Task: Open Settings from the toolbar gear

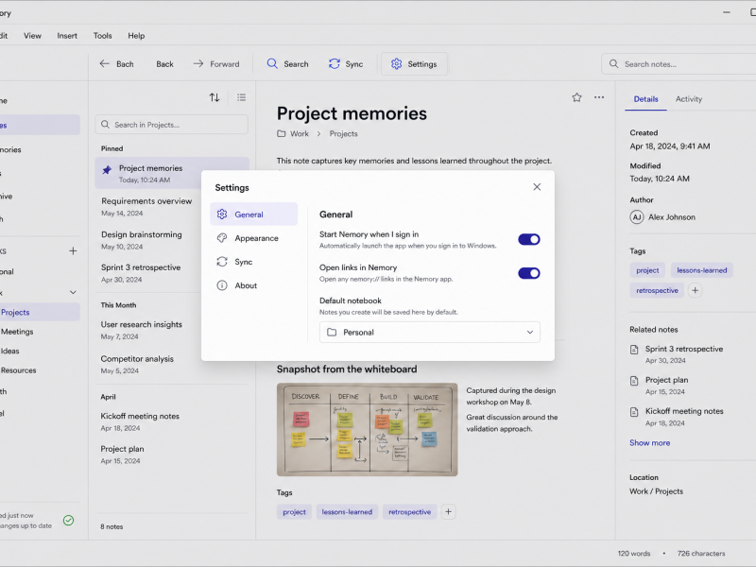Action: click(x=414, y=63)
